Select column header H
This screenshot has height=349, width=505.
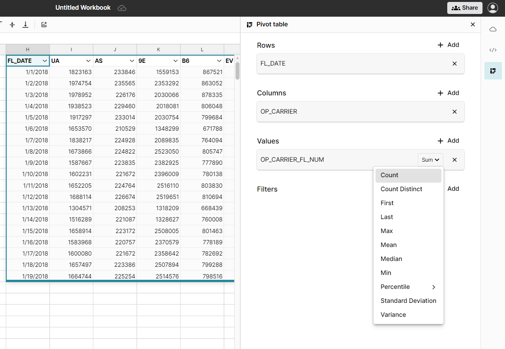27,49
